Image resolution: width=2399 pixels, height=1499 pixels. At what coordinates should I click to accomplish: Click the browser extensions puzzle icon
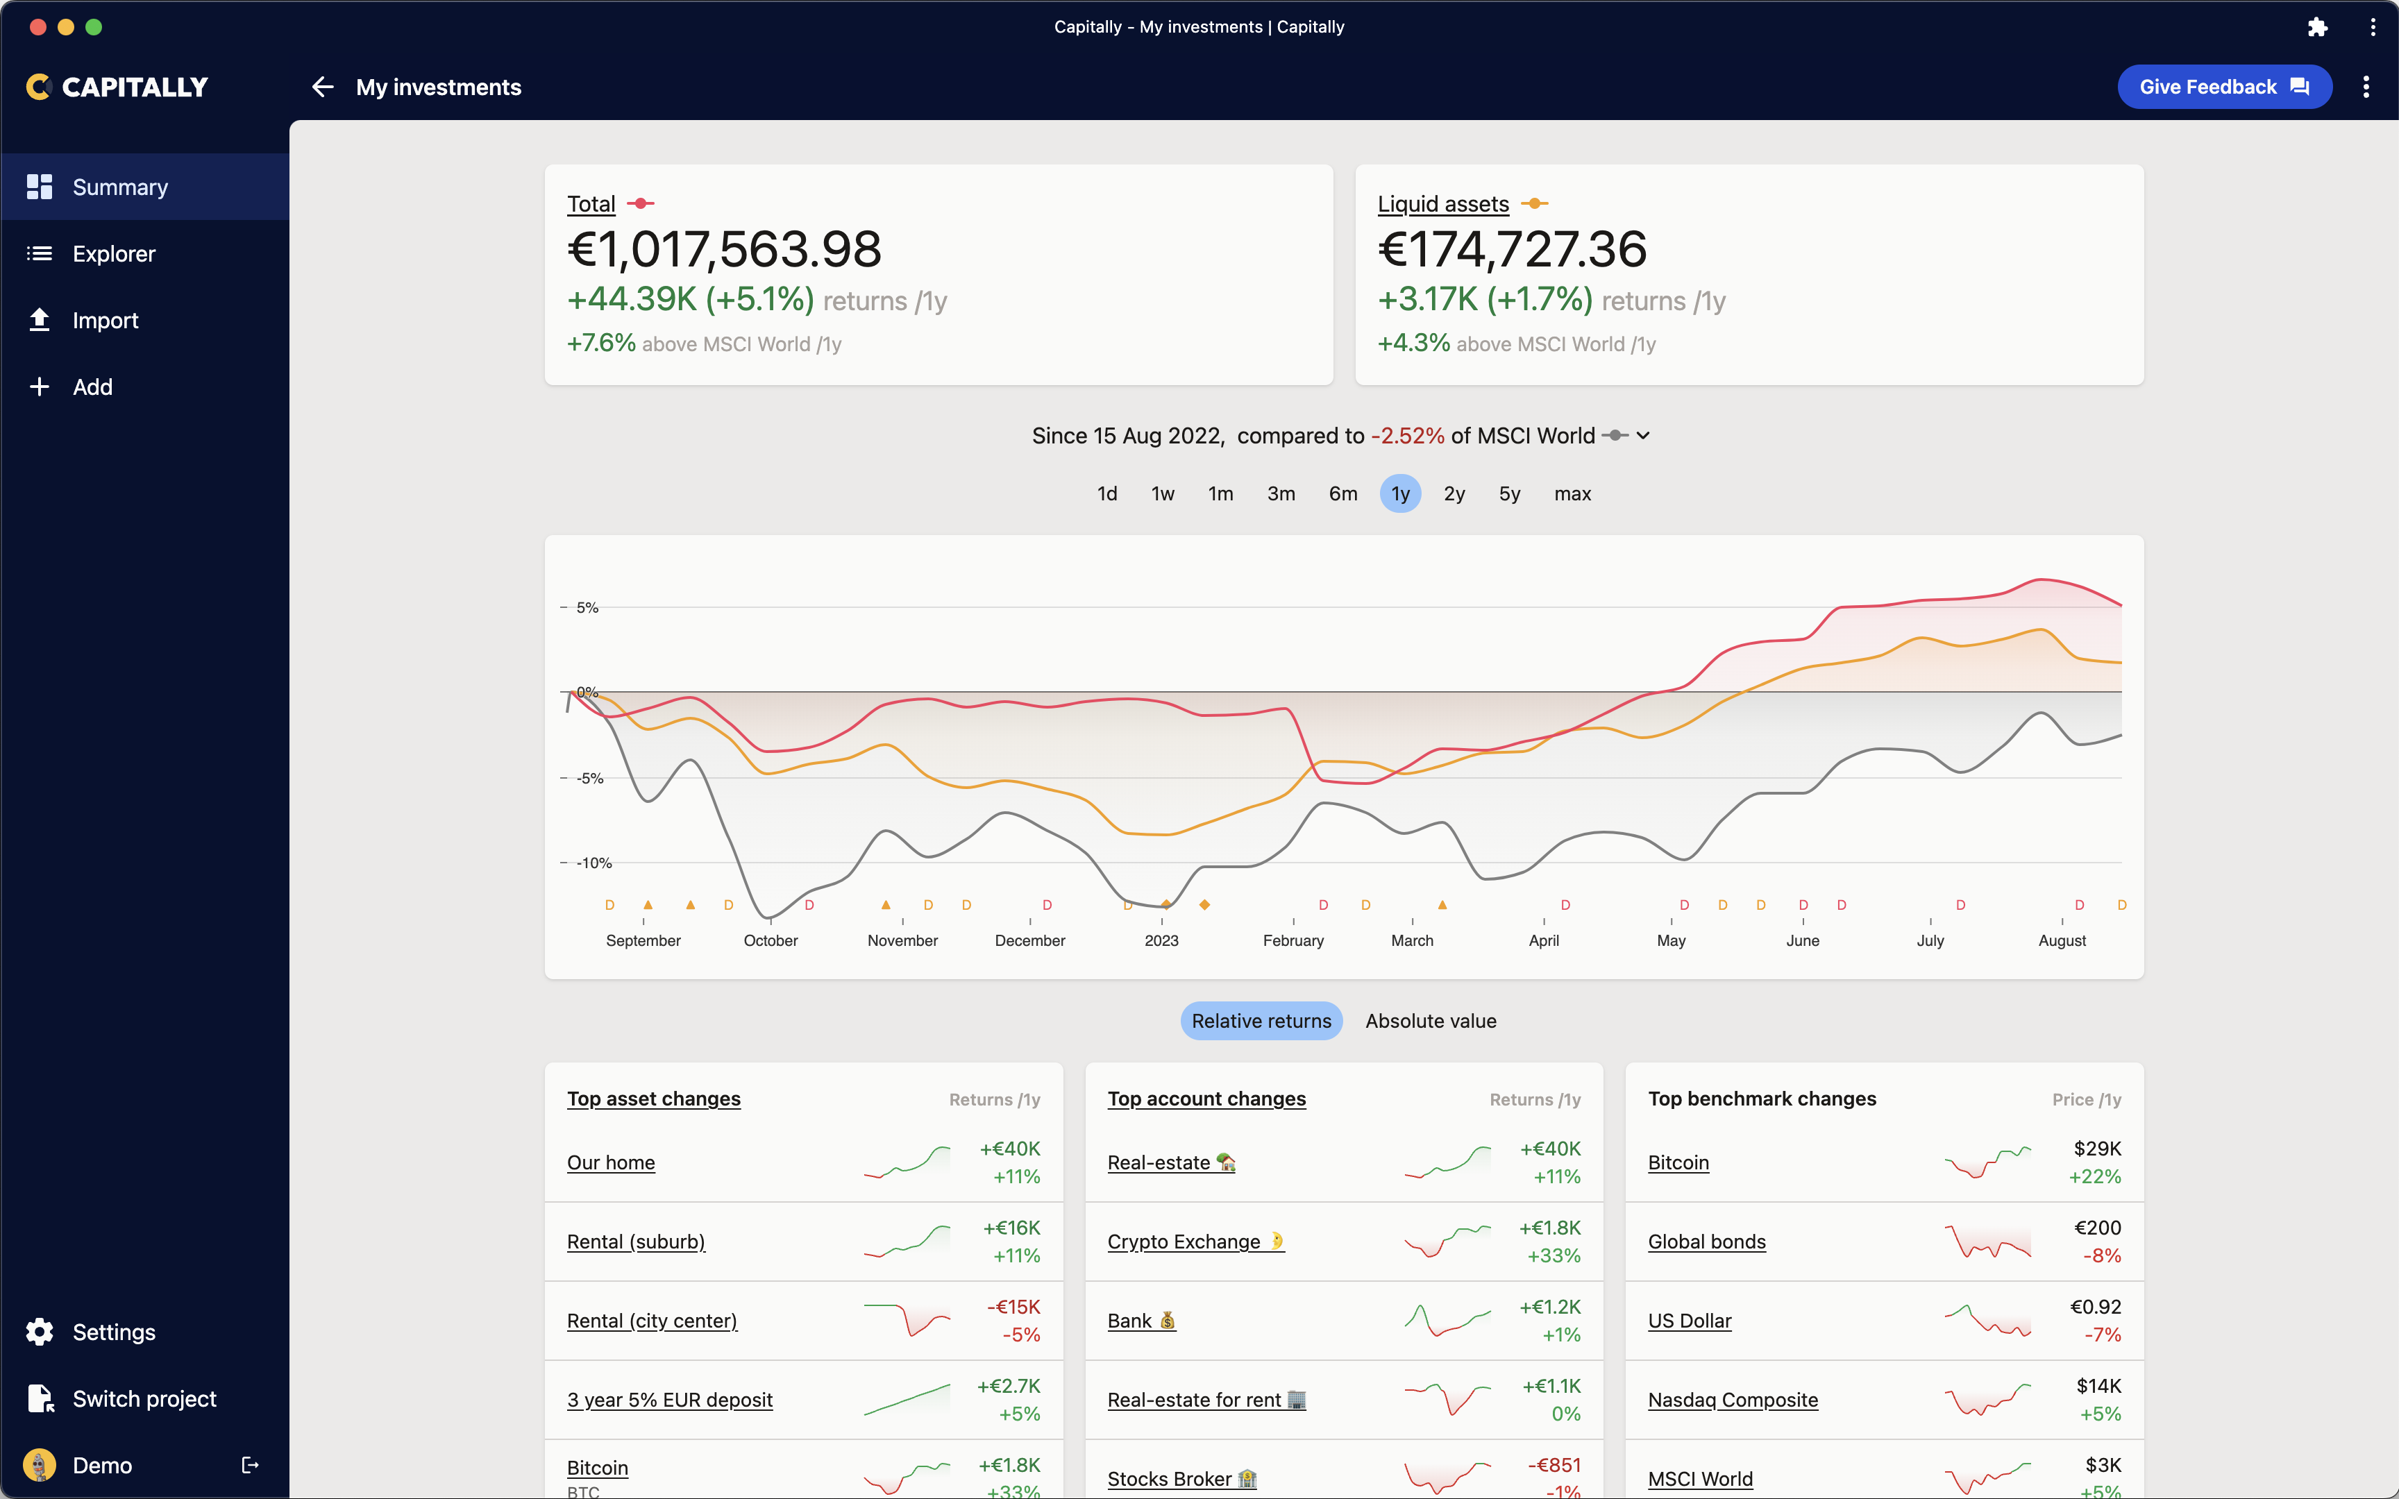(x=2318, y=27)
